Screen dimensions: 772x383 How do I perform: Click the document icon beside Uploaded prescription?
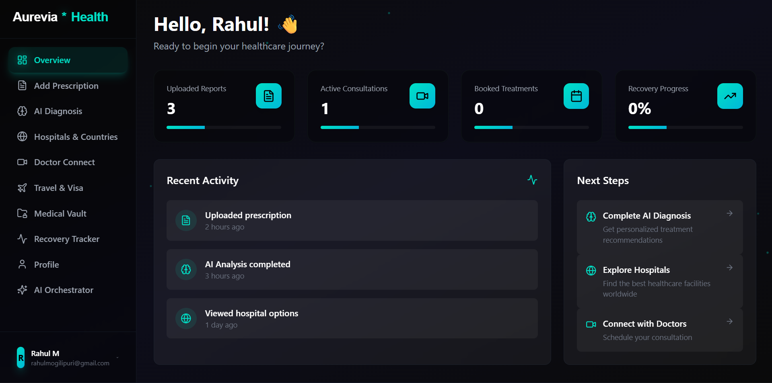(x=186, y=220)
